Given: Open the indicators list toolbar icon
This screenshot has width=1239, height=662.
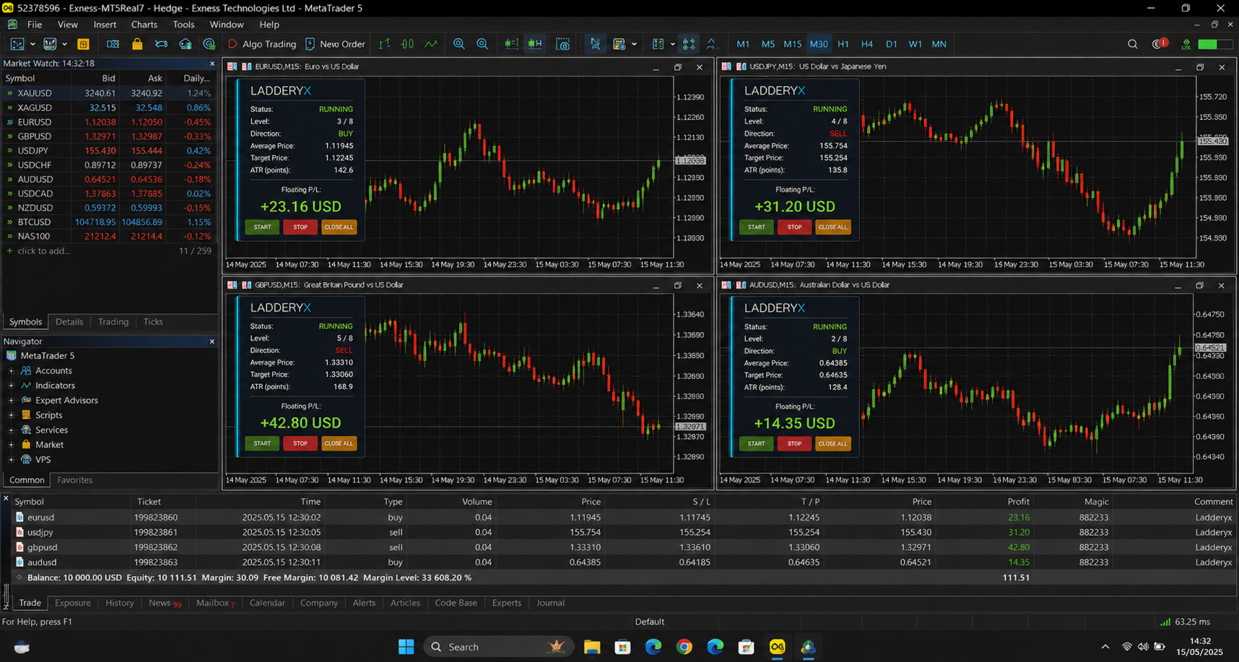Looking at the screenshot, I should point(658,44).
